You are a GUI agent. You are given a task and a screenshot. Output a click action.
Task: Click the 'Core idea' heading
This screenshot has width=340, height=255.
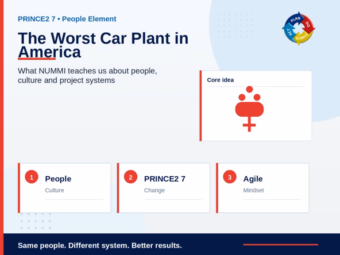pyautogui.click(x=220, y=80)
